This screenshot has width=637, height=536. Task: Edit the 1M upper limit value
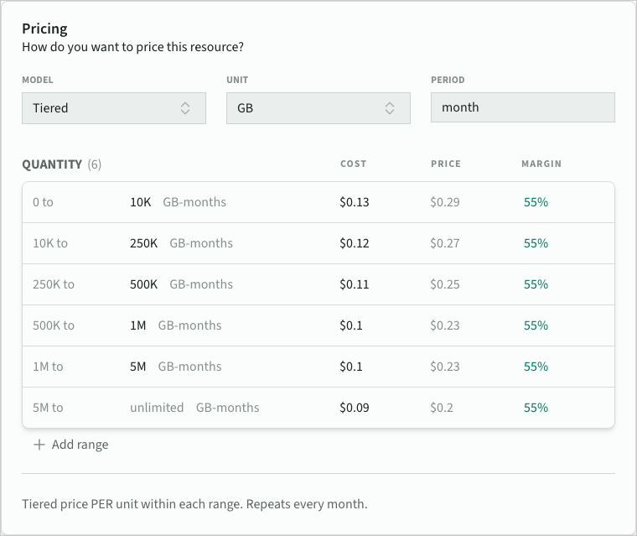[138, 325]
